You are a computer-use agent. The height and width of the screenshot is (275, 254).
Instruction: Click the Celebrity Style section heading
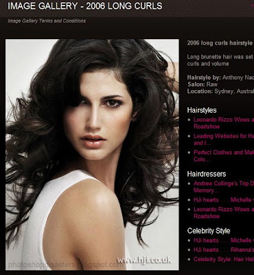pos(209,231)
